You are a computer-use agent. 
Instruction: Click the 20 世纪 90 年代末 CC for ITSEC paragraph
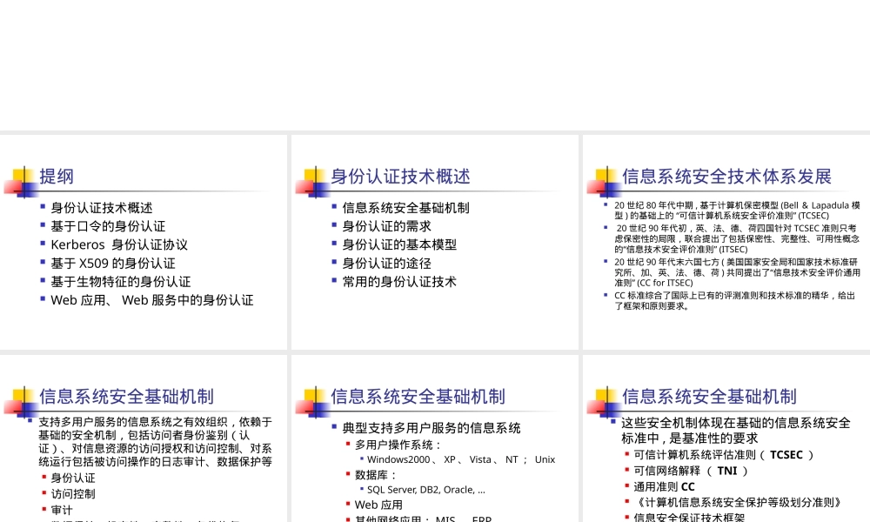point(737,272)
